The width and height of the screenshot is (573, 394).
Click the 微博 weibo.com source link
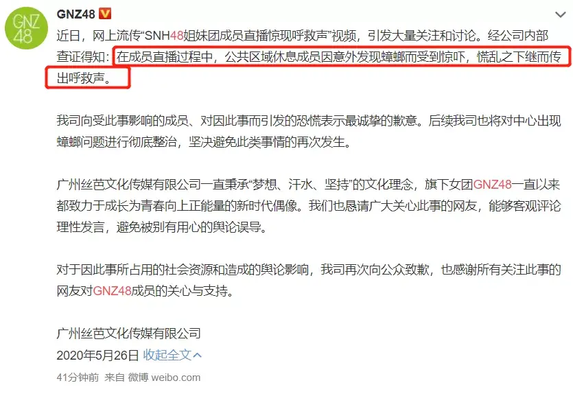pos(164,378)
